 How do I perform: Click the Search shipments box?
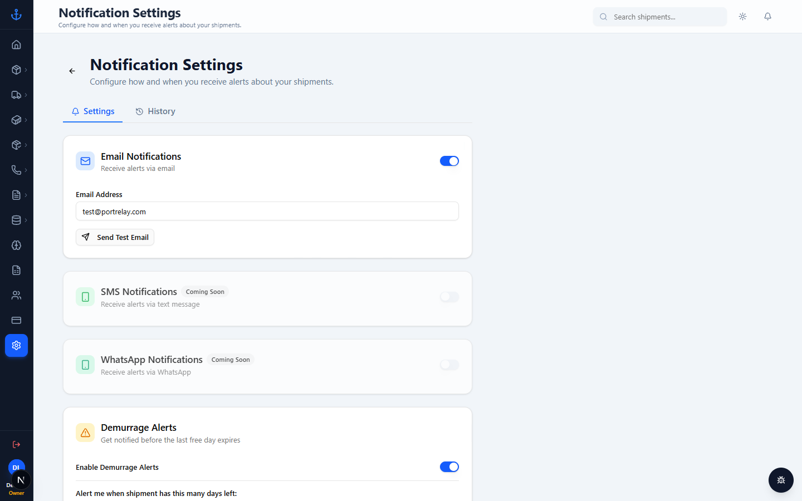(x=660, y=17)
